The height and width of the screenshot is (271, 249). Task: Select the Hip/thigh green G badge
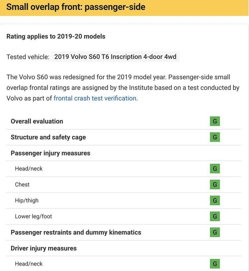[x=214, y=201]
